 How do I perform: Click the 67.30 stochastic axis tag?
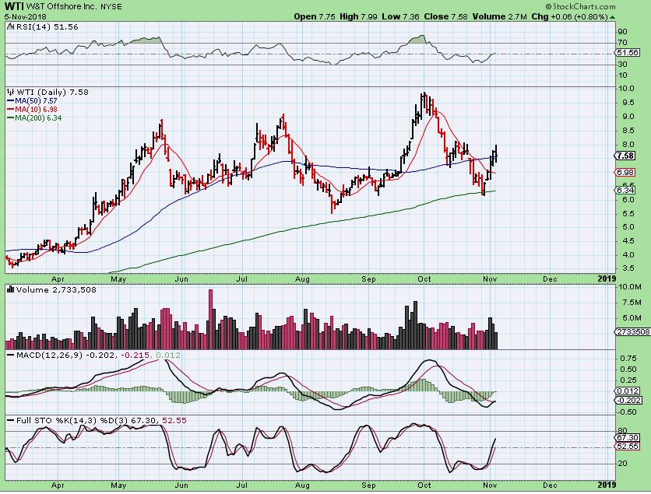pos(628,437)
